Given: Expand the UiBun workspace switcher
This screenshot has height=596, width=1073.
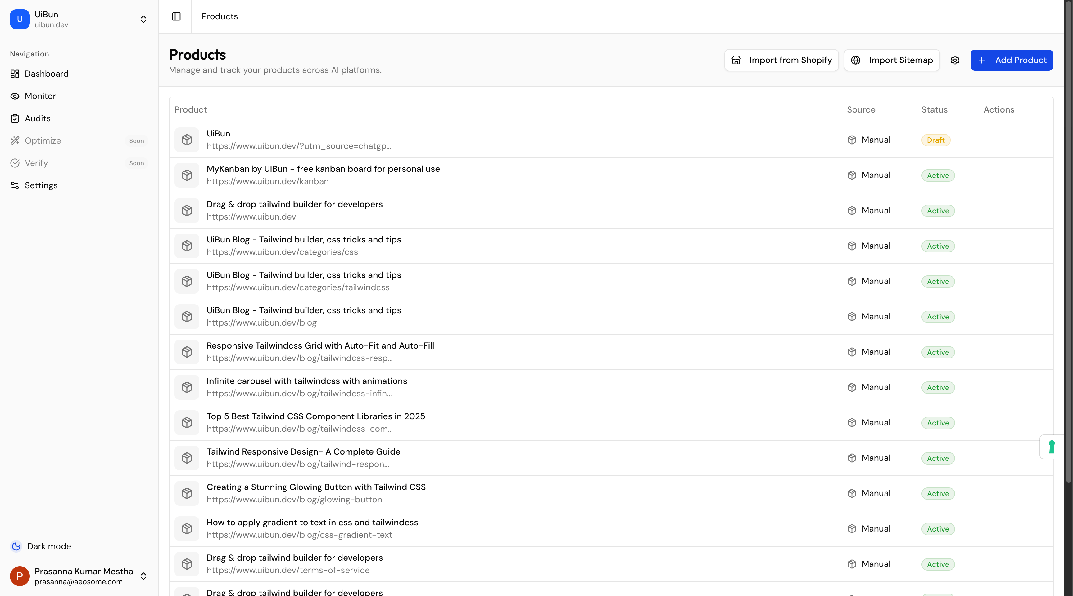Looking at the screenshot, I should coord(143,19).
